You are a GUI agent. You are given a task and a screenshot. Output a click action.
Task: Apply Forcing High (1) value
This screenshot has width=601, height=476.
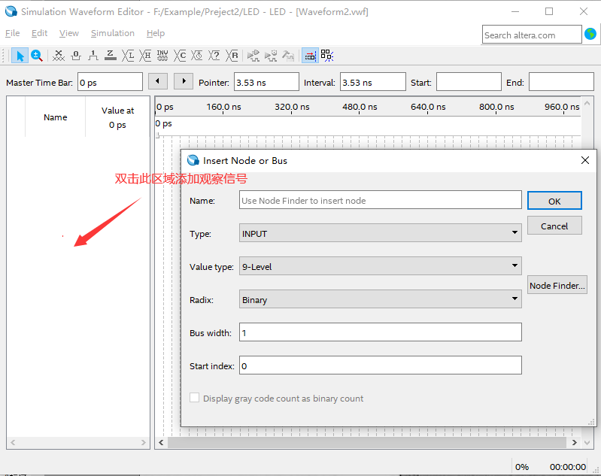[93, 56]
